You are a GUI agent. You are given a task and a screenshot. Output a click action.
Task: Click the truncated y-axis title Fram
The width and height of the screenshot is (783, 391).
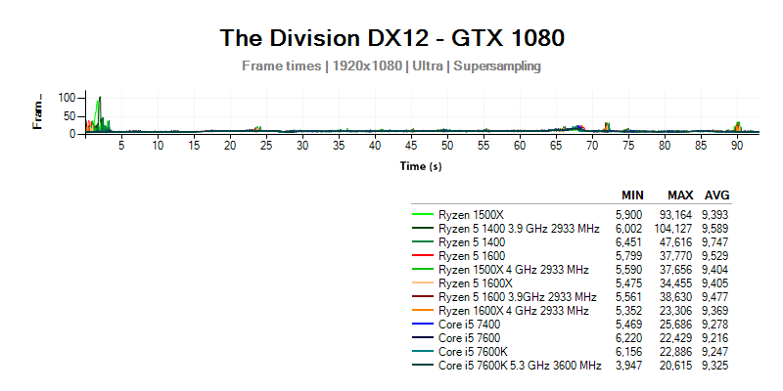point(38,112)
